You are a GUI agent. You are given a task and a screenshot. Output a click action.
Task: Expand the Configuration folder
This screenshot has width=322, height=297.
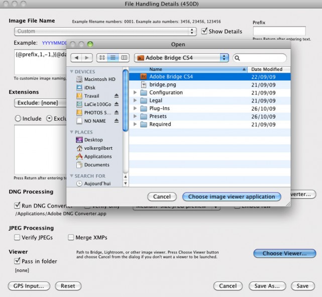[135, 92]
